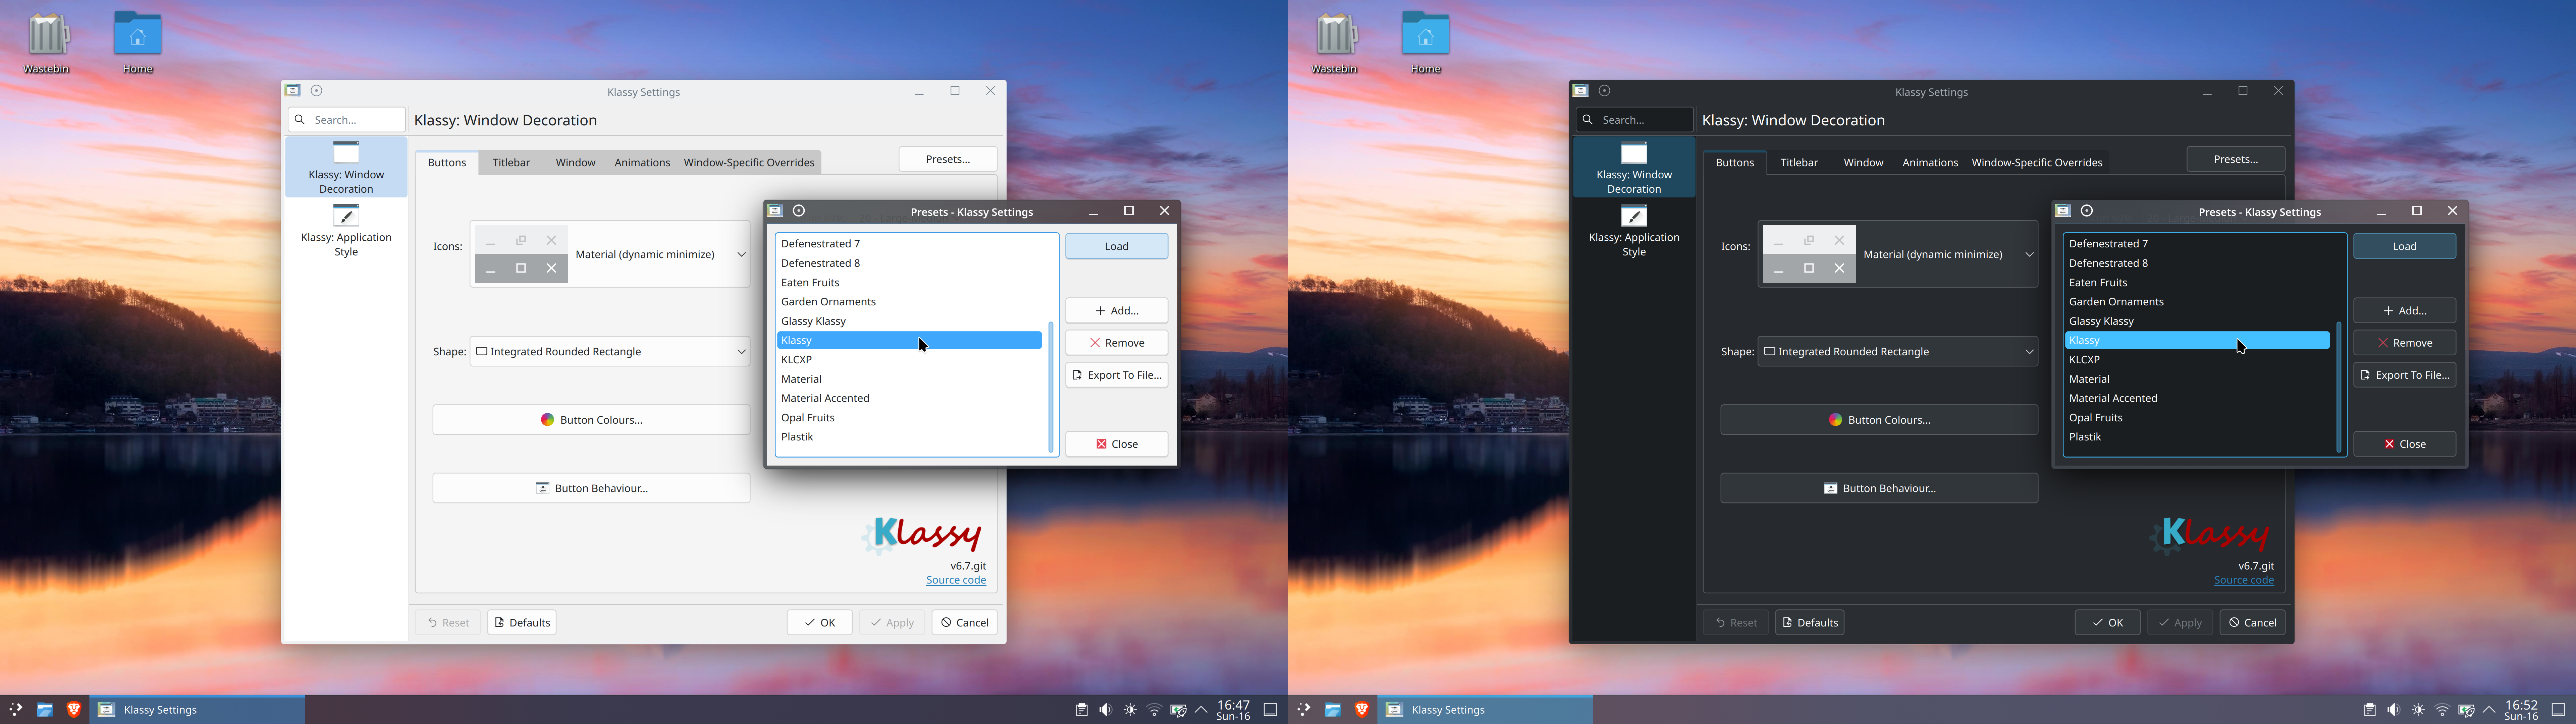Select "Material Accented" preset in the dark dialog

(x=2197, y=398)
